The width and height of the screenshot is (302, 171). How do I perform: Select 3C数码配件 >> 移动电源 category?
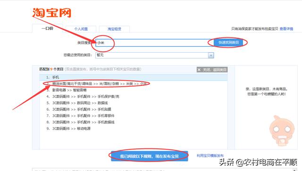tap(133, 129)
